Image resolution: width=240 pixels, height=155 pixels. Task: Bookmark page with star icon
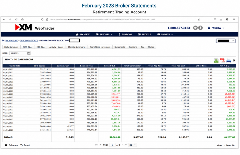(199, 19)
